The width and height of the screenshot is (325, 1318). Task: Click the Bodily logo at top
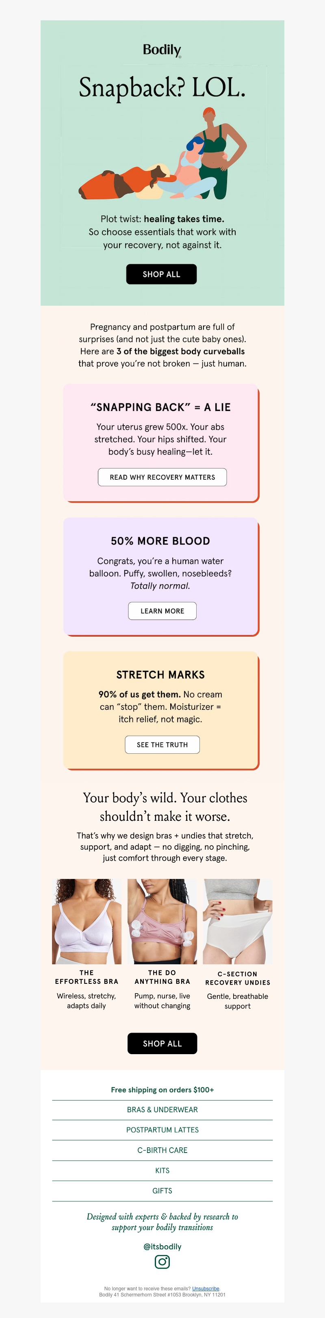162,50
